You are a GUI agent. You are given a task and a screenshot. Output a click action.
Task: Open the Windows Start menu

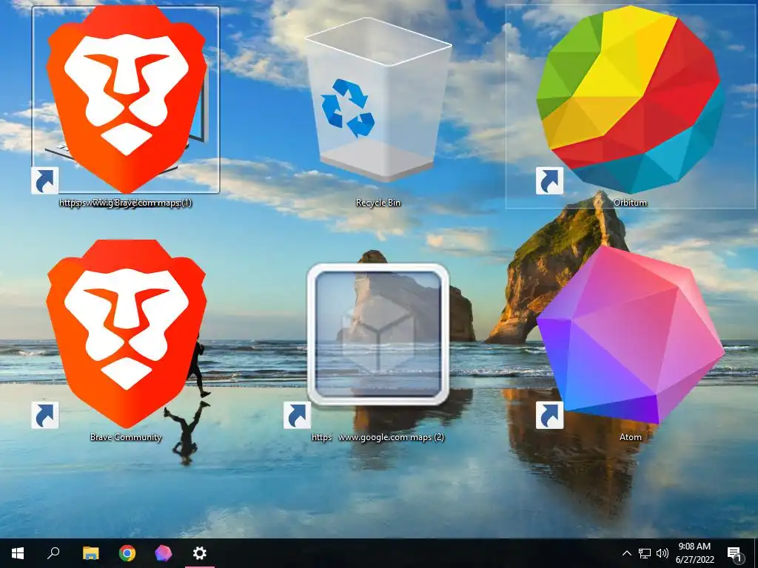[x=18, y=553]
